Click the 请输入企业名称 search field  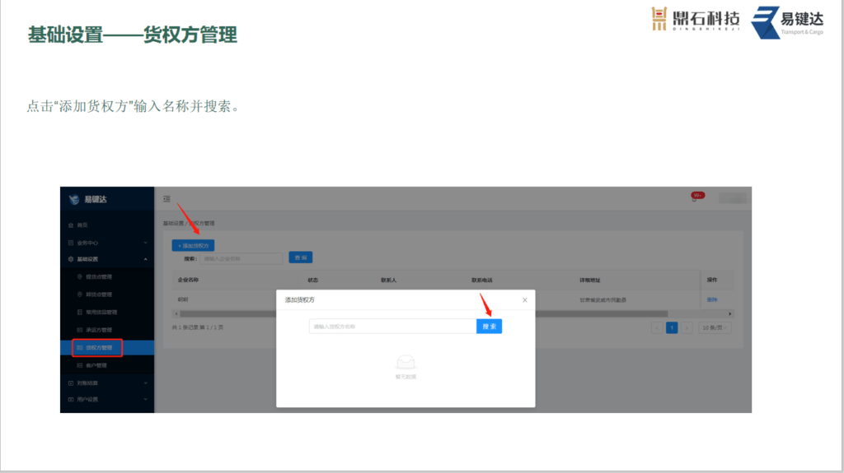241,258
